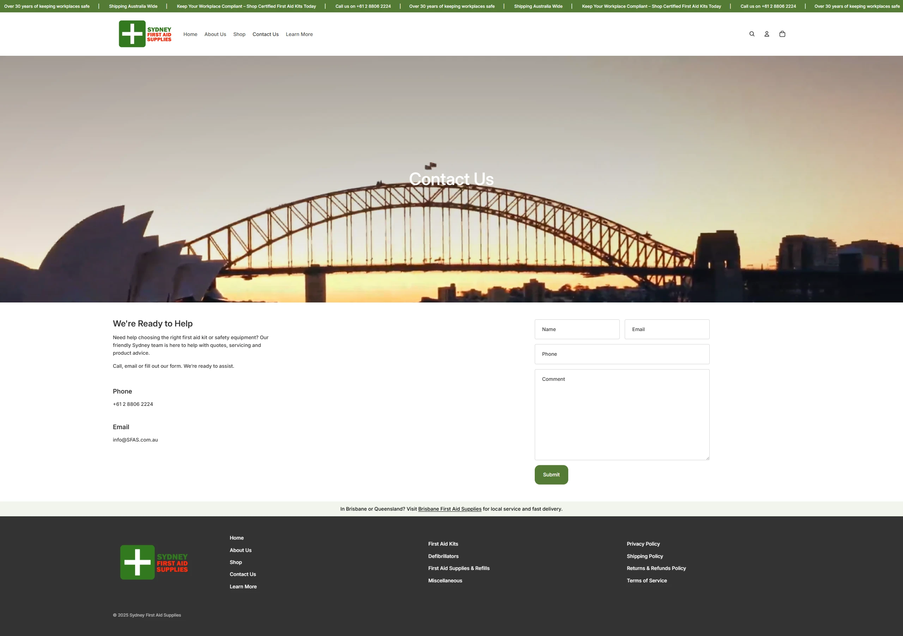The width and height of the screenshot is (903, 636).
Task: Open the Shipping Policy link
Action: pos(644,556)
